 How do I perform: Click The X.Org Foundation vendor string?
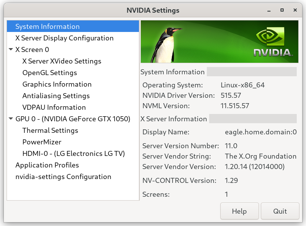coord(260,156)
